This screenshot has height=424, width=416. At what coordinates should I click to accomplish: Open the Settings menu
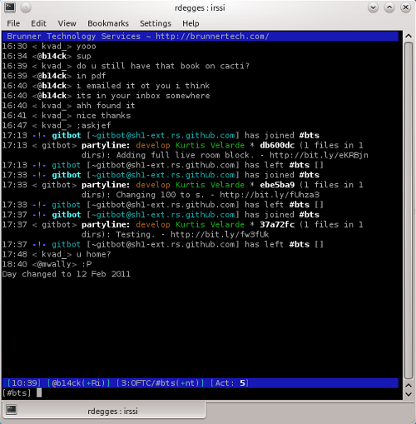click(x=156, y=23)
